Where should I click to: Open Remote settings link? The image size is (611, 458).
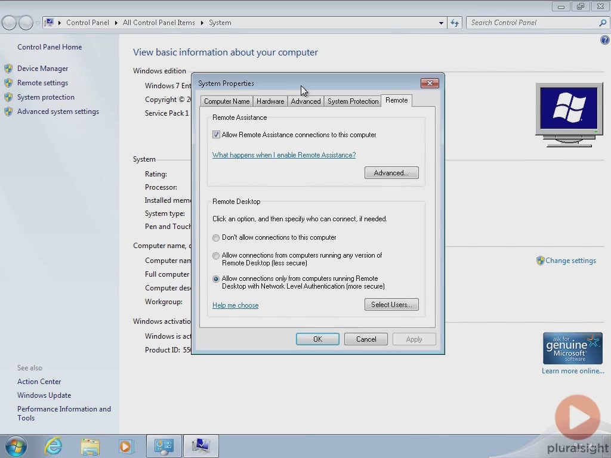(42, 83)
